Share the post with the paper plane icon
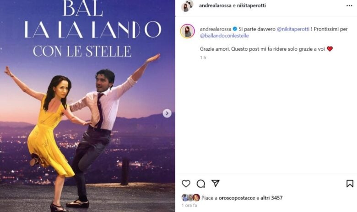This screenshot has width=357, height=212. point(216,183)
